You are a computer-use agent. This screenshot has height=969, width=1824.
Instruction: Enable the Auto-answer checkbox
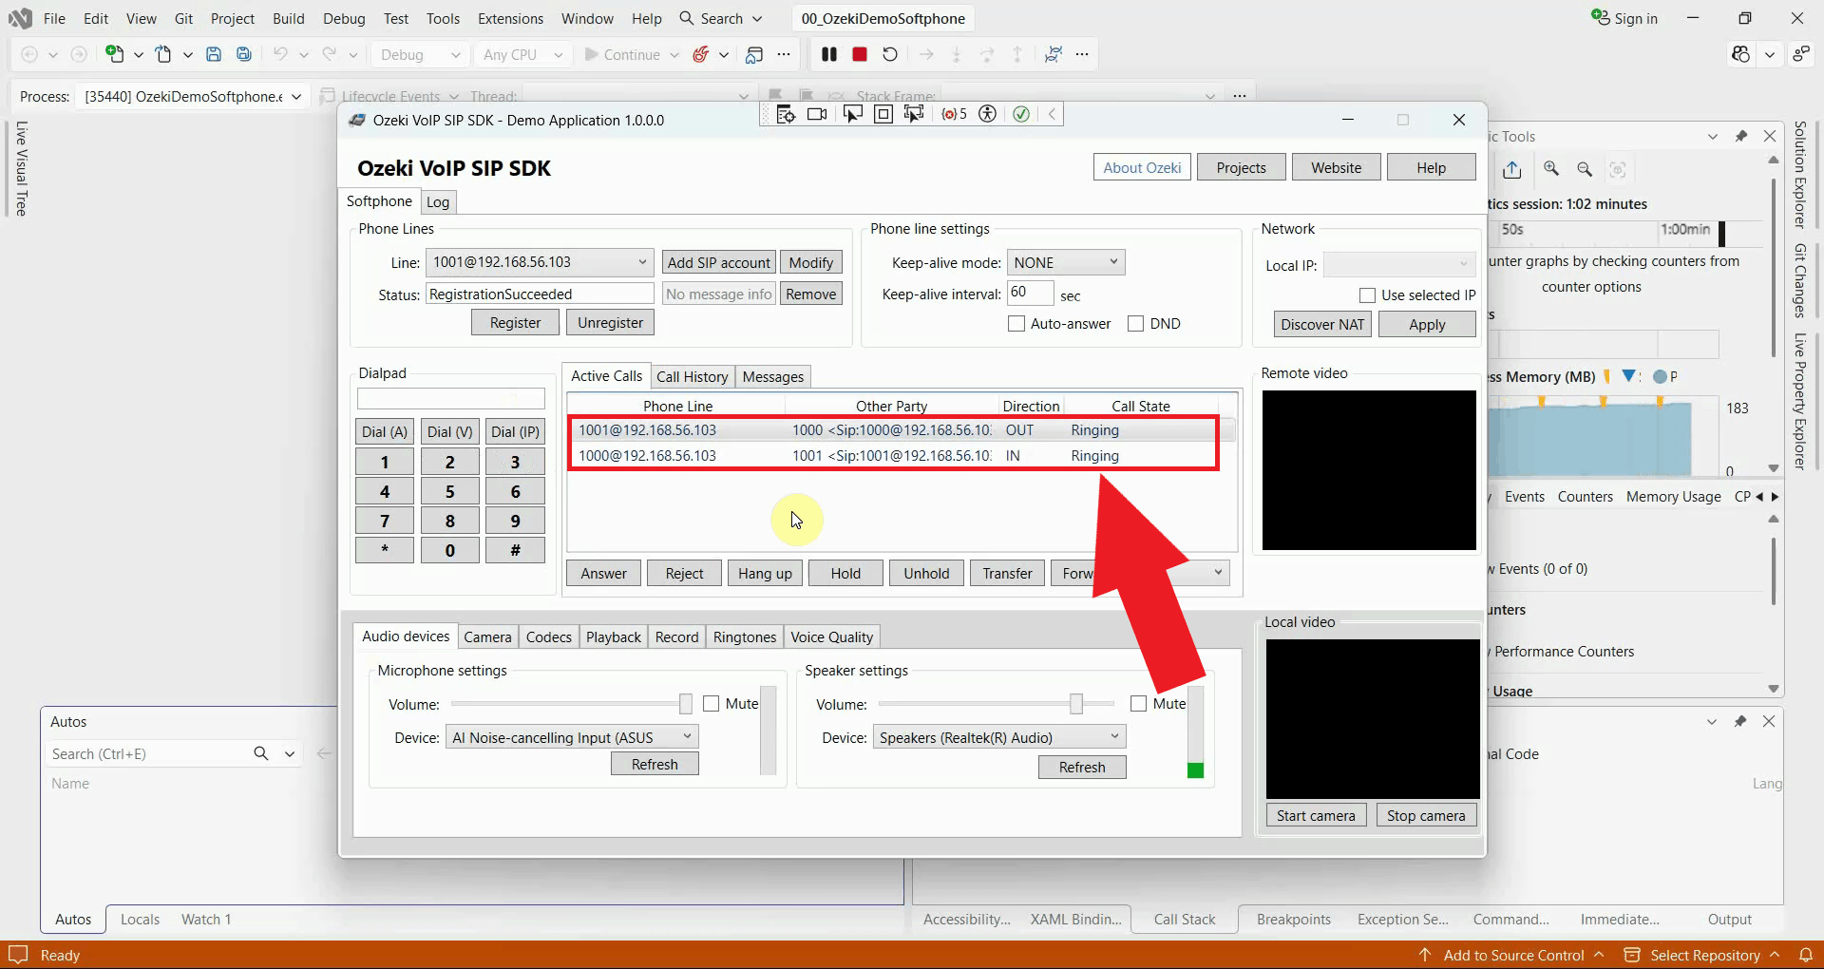click(1016, 324)
